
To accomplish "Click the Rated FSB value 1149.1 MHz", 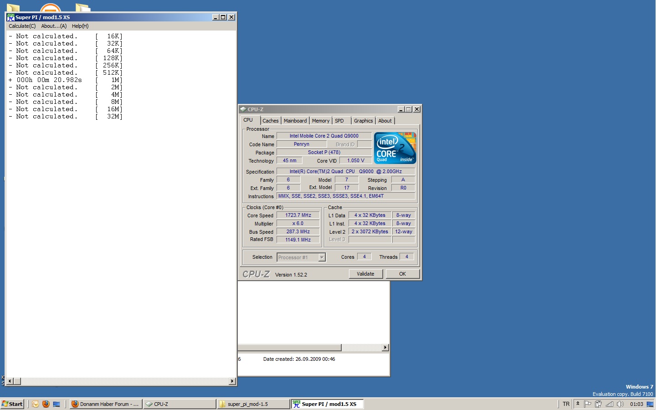I will 298,240.
